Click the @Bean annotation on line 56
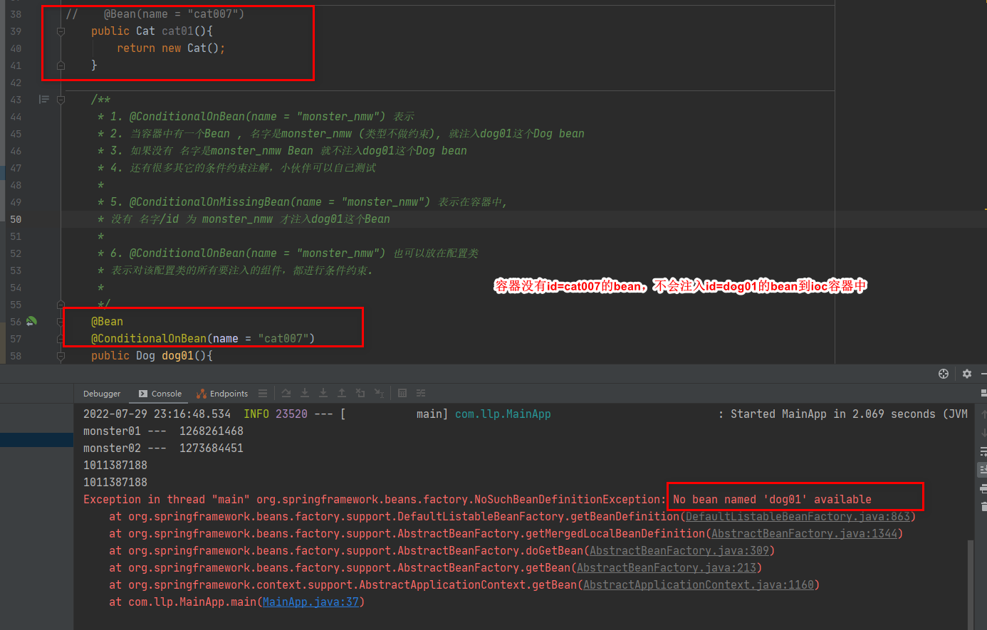 tap(107, 322)
